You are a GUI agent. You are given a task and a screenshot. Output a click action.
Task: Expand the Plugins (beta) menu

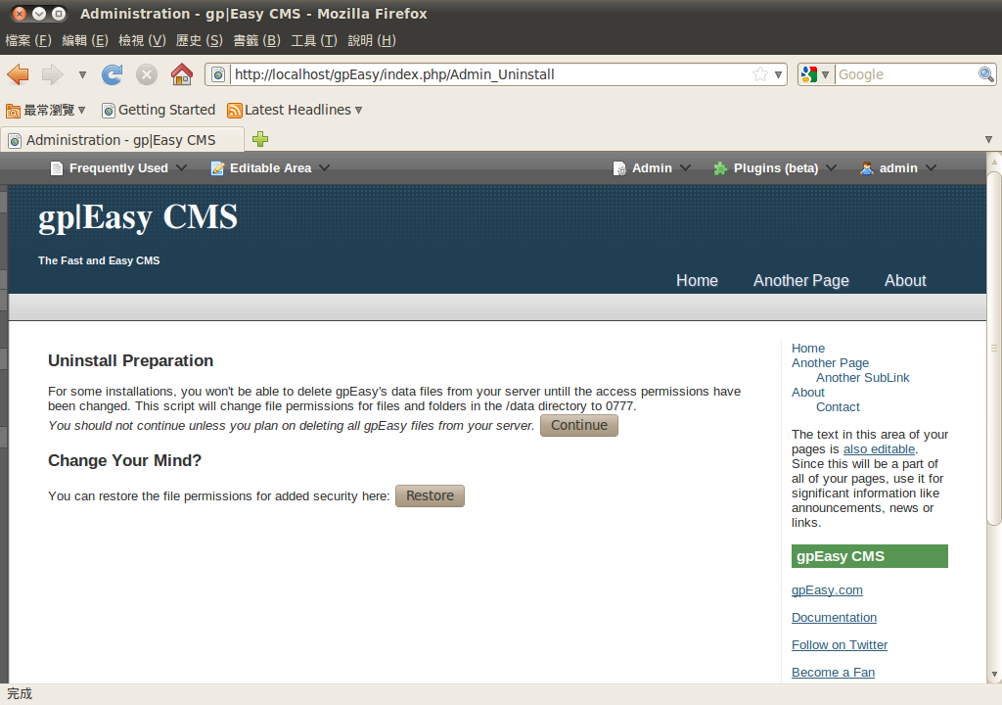[x=775, y=168]
